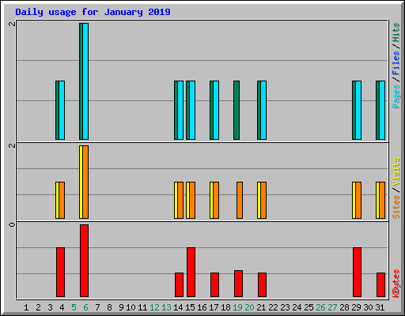Screen dimensions: 405x316
Task: Click the orange Sites legend label
Action: (x=396, y=207)
